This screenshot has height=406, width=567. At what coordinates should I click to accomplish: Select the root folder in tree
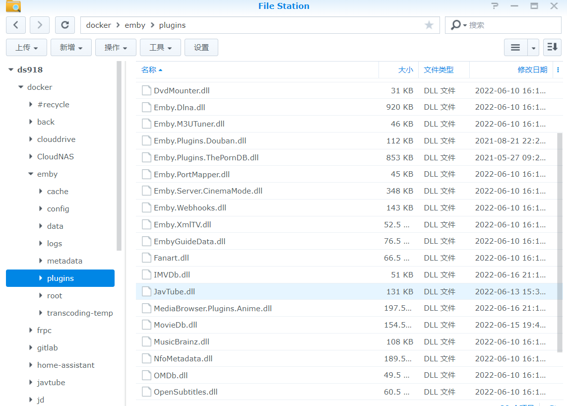tap(55, 296)
